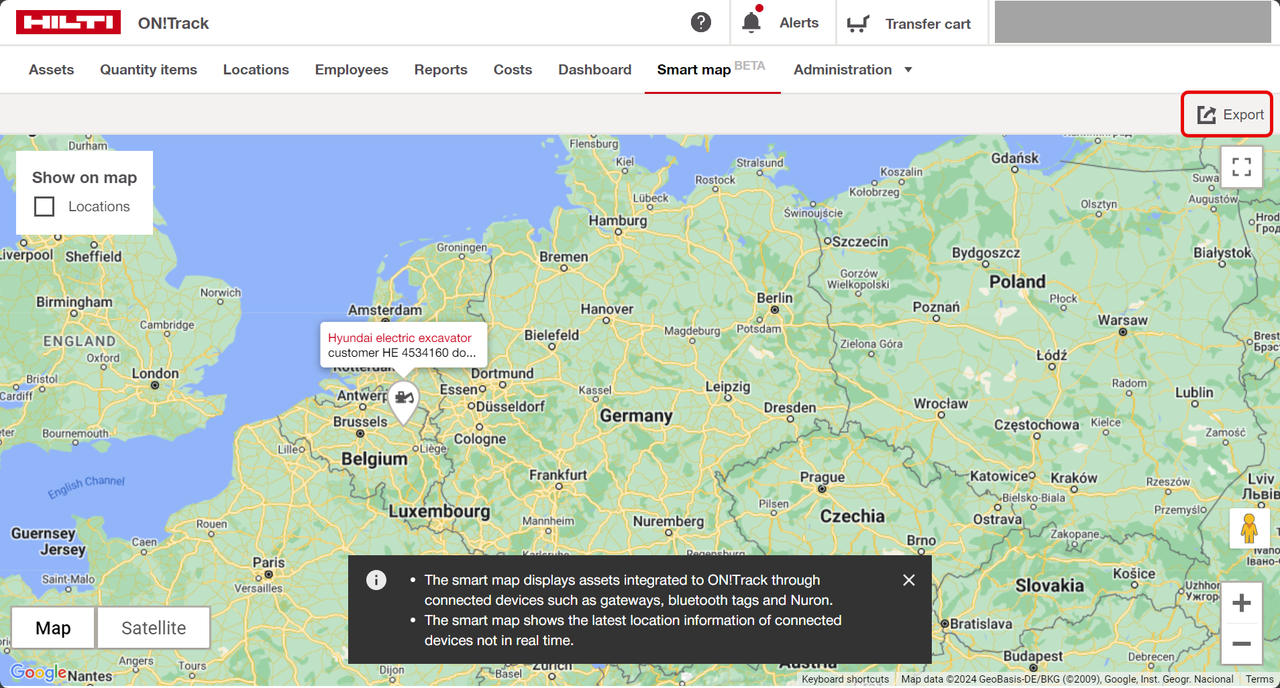Zoom in on the map
This screenshot has width=1280, height=688.
pyautogui.click(x=1241, y=603)
